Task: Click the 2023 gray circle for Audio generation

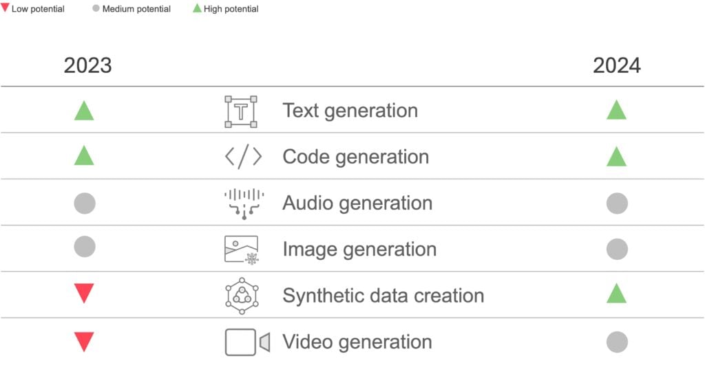Action: [84, 203]
